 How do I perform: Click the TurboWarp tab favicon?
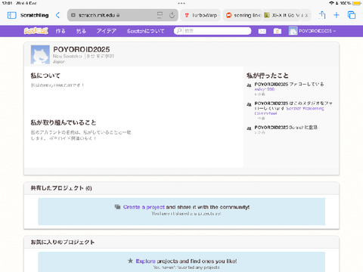187,15
